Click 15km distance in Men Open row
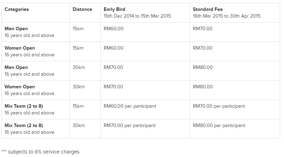 pyautogui.click(x=78, y=29)
